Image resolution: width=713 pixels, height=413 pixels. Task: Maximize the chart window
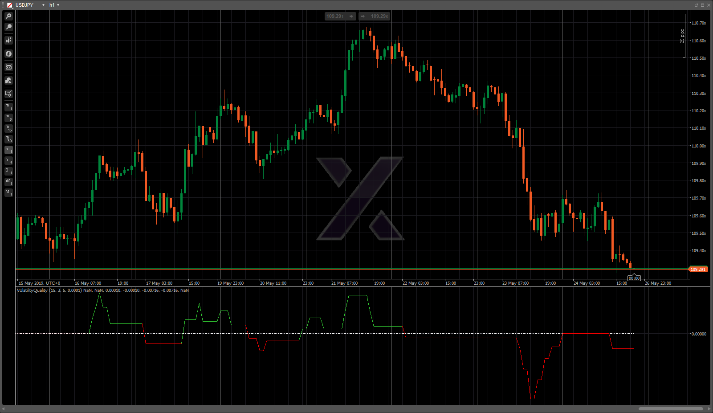[702, 5]
